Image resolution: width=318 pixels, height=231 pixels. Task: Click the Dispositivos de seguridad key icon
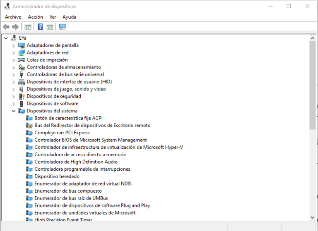(22, 96)
